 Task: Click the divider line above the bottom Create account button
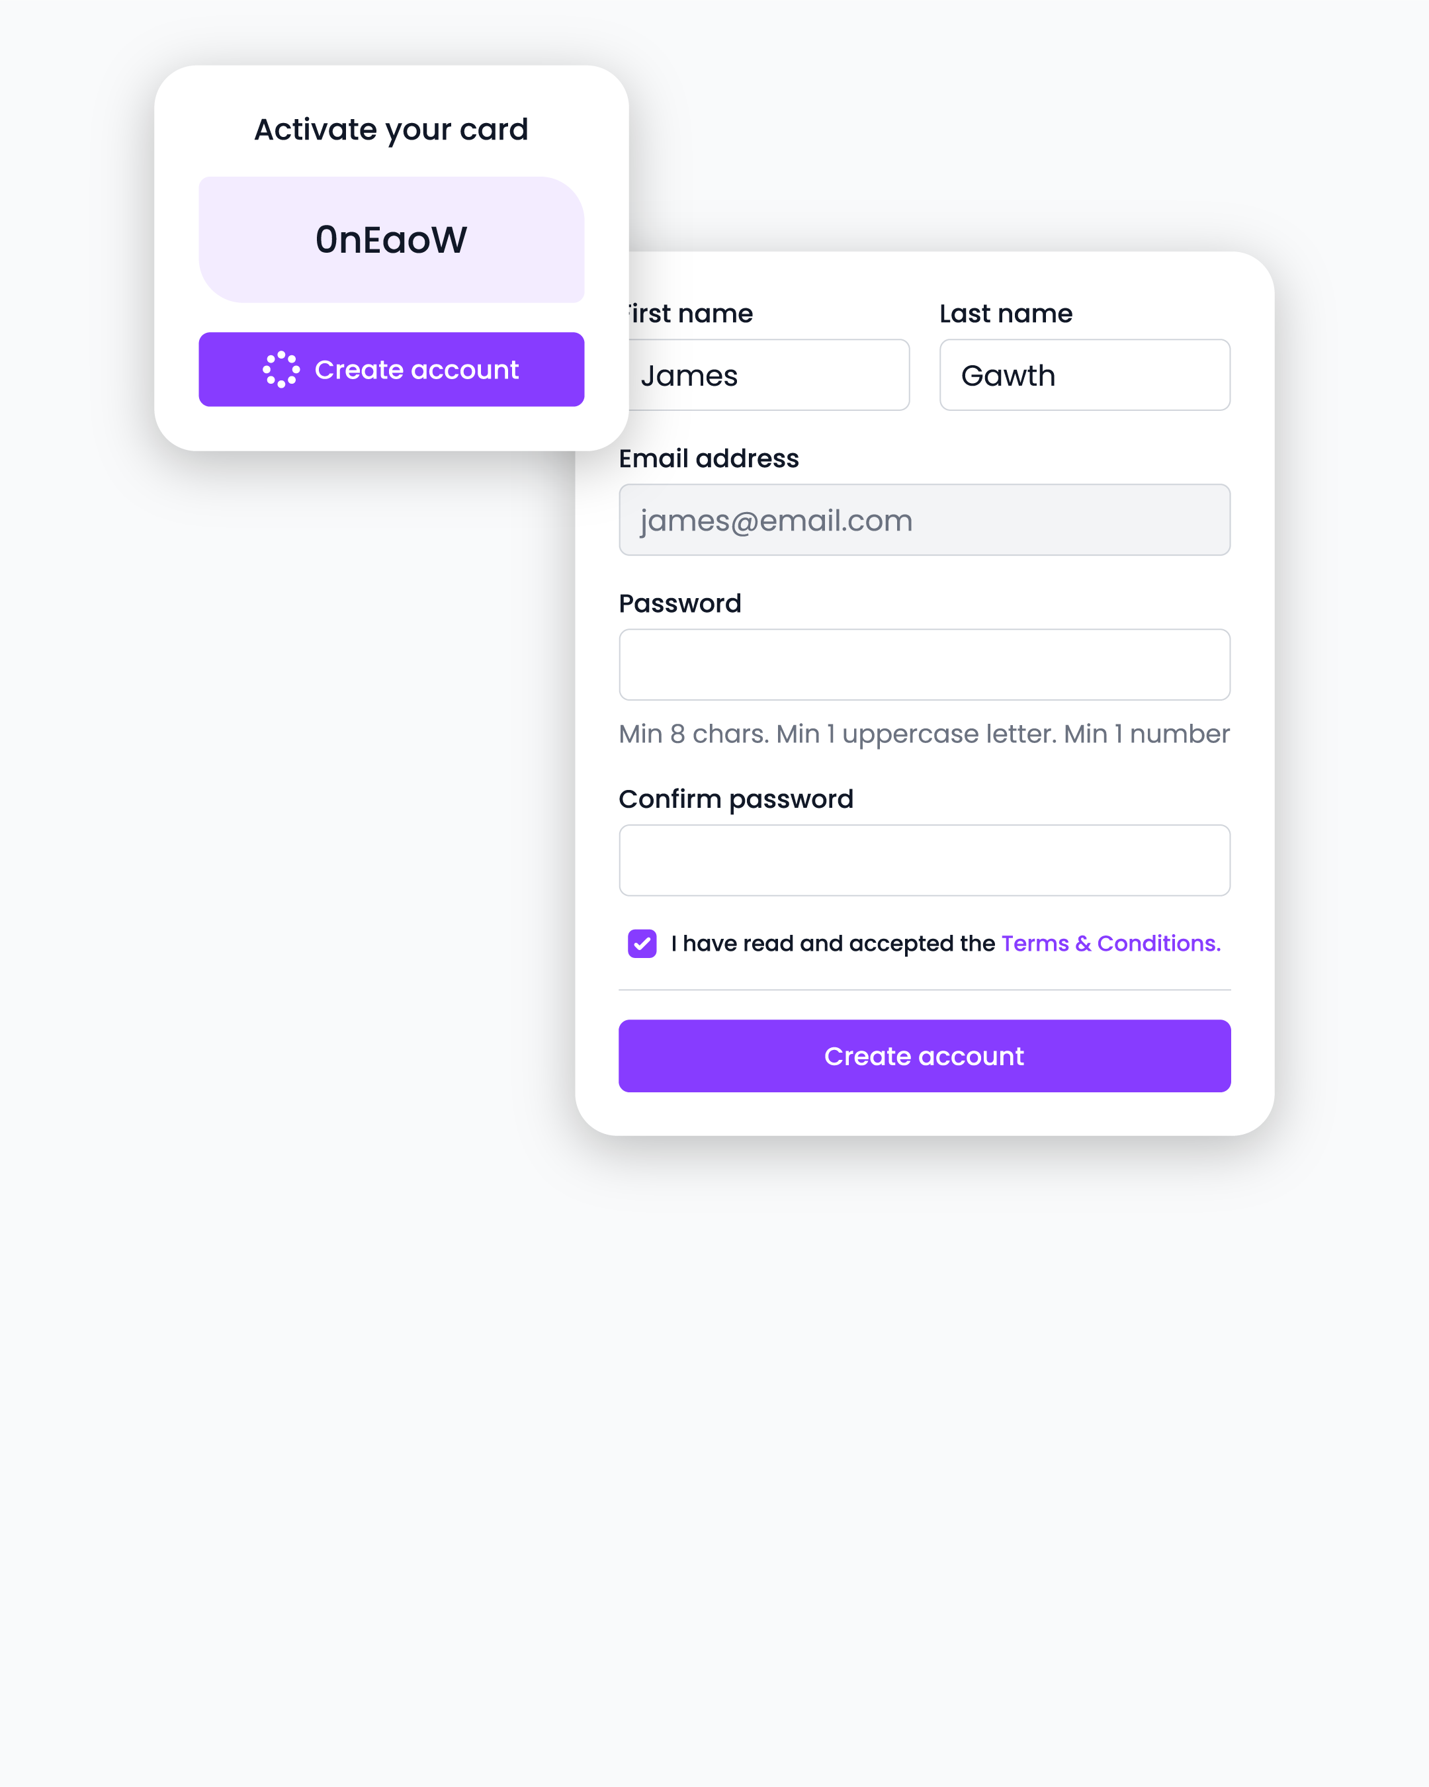tap(924, 990)
